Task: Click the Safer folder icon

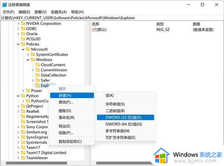Action: tap(38, 80)
